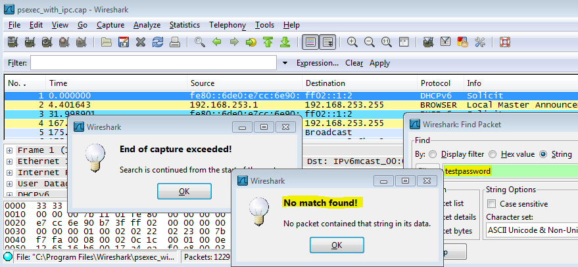
Task: Open the View menu
Action: pyautogui.click(x=60, y=25)
